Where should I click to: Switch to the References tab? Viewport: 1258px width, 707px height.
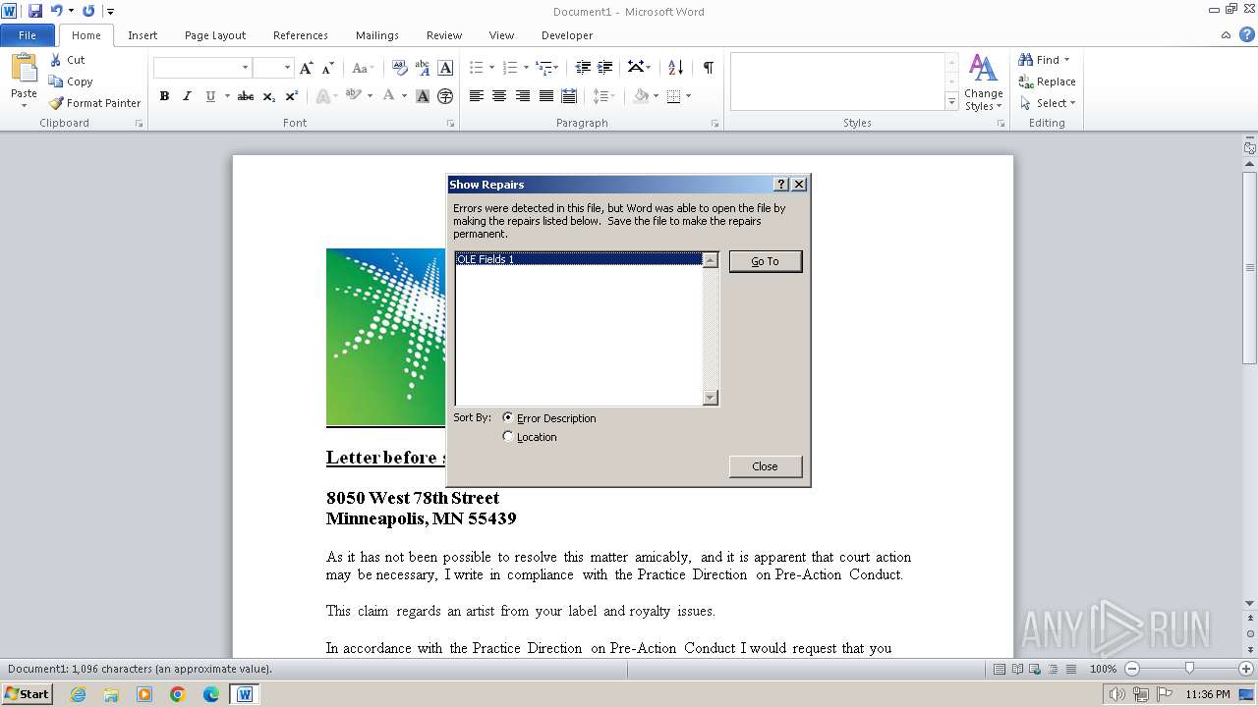[x=301, y=35]
